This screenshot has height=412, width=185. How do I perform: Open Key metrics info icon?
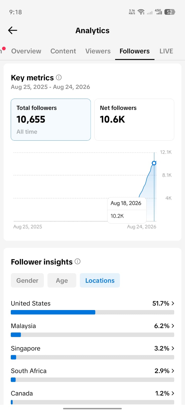coord(59,77)
